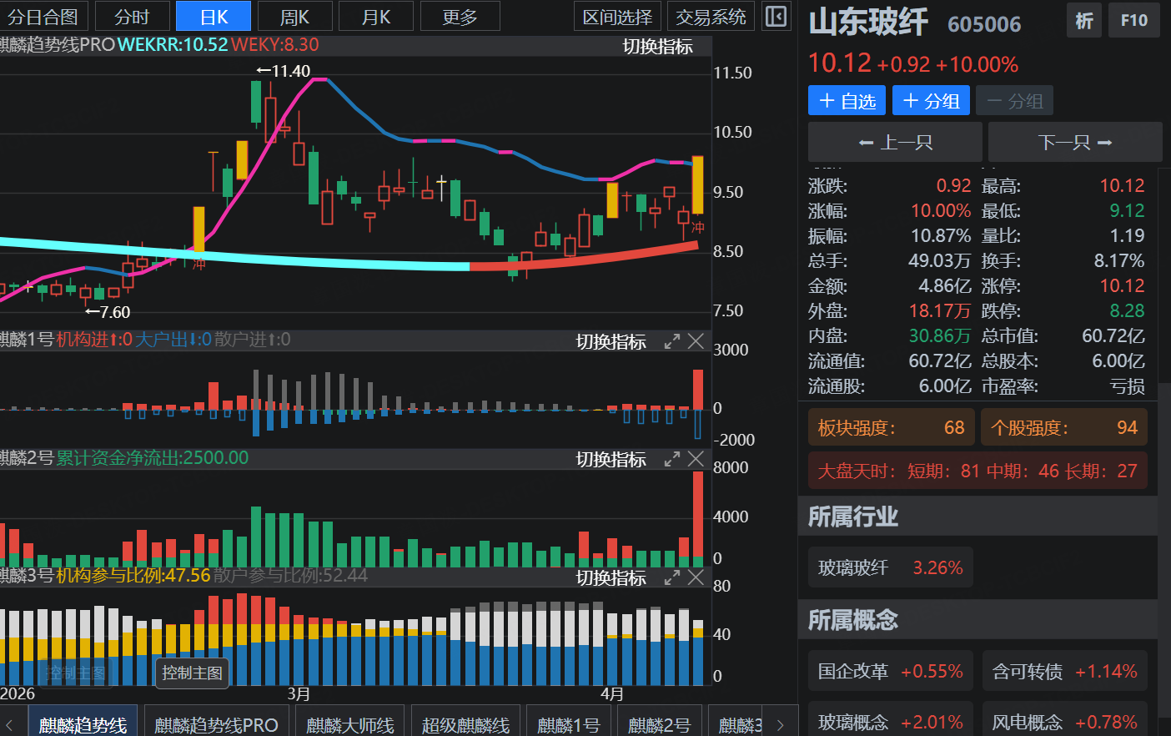1171x736 pixels.
Task: Collapse the right panel with sidebar icon
Action: click(776, 17)
